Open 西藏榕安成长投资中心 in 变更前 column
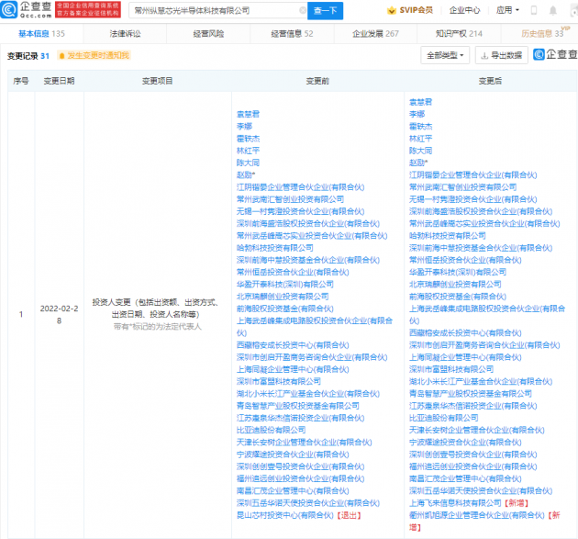 [x=293, y=345]
